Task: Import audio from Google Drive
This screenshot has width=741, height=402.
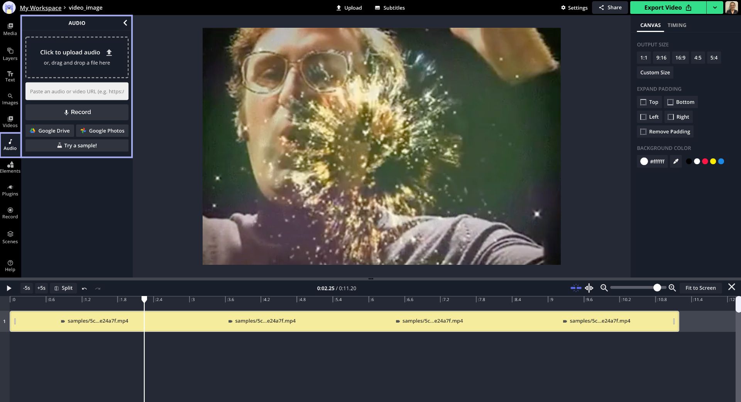Action: coord(50,131)
